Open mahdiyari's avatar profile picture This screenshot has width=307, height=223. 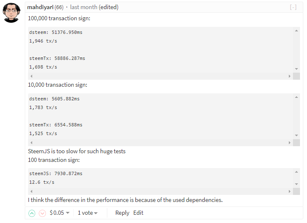click(12, 13)
